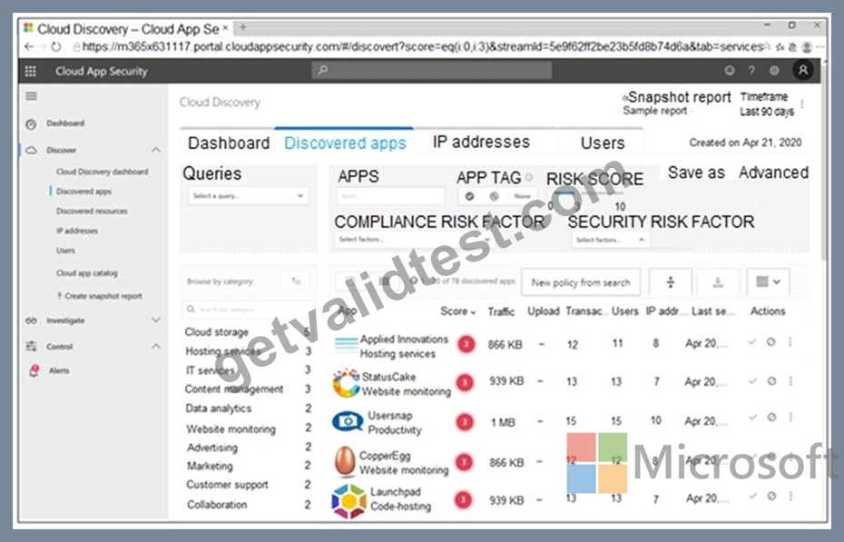Open row options for Applied Innovations
844x542 pixels.
coord(790,341)
